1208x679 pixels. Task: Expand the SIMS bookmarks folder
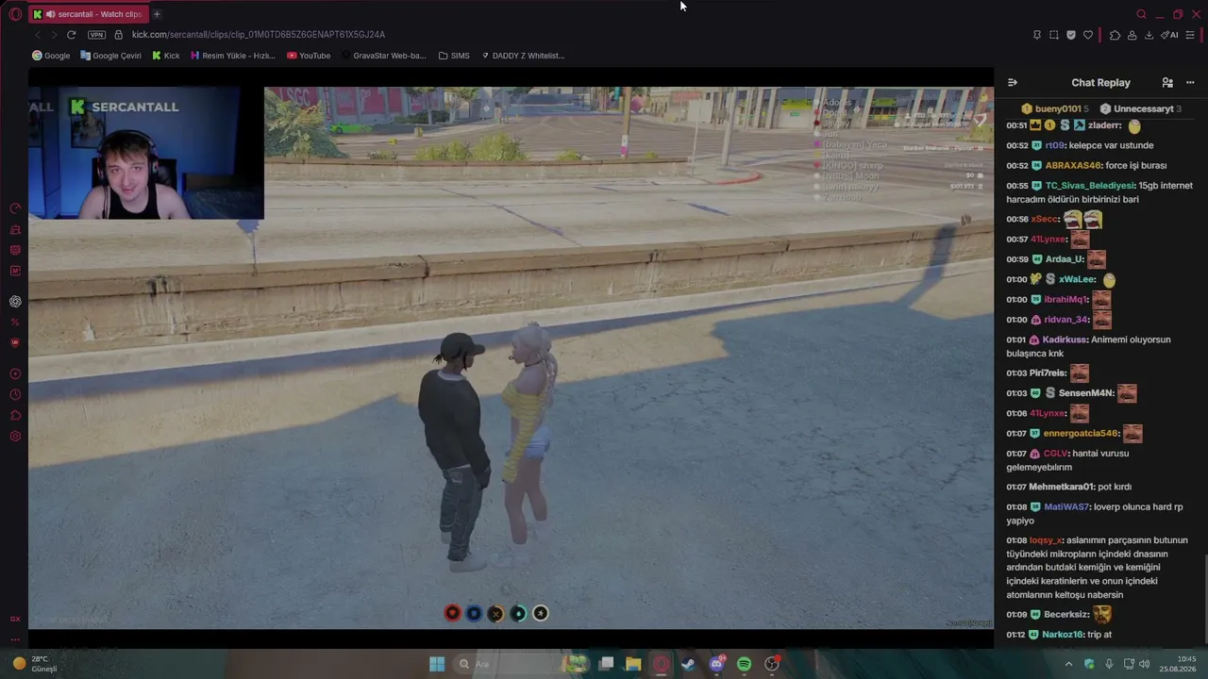tap(454, 56)
